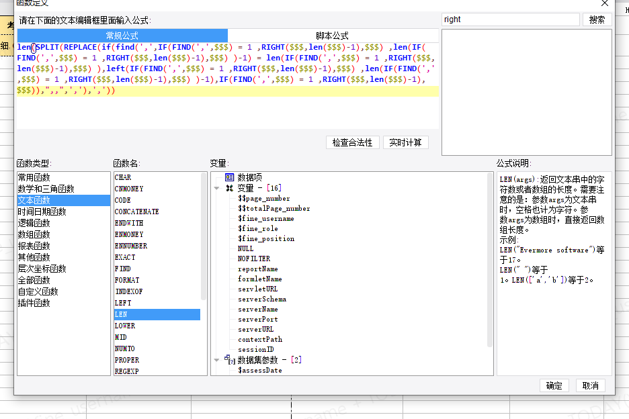Select the 常规公式 tab

pos(122,36)
